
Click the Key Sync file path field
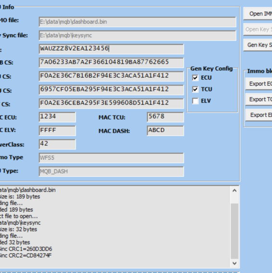137,36
